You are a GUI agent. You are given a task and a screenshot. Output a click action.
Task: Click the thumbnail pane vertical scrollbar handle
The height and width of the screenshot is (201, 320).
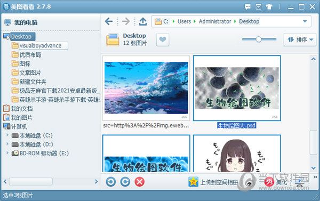pyautogui.click(x=314, y=142)
